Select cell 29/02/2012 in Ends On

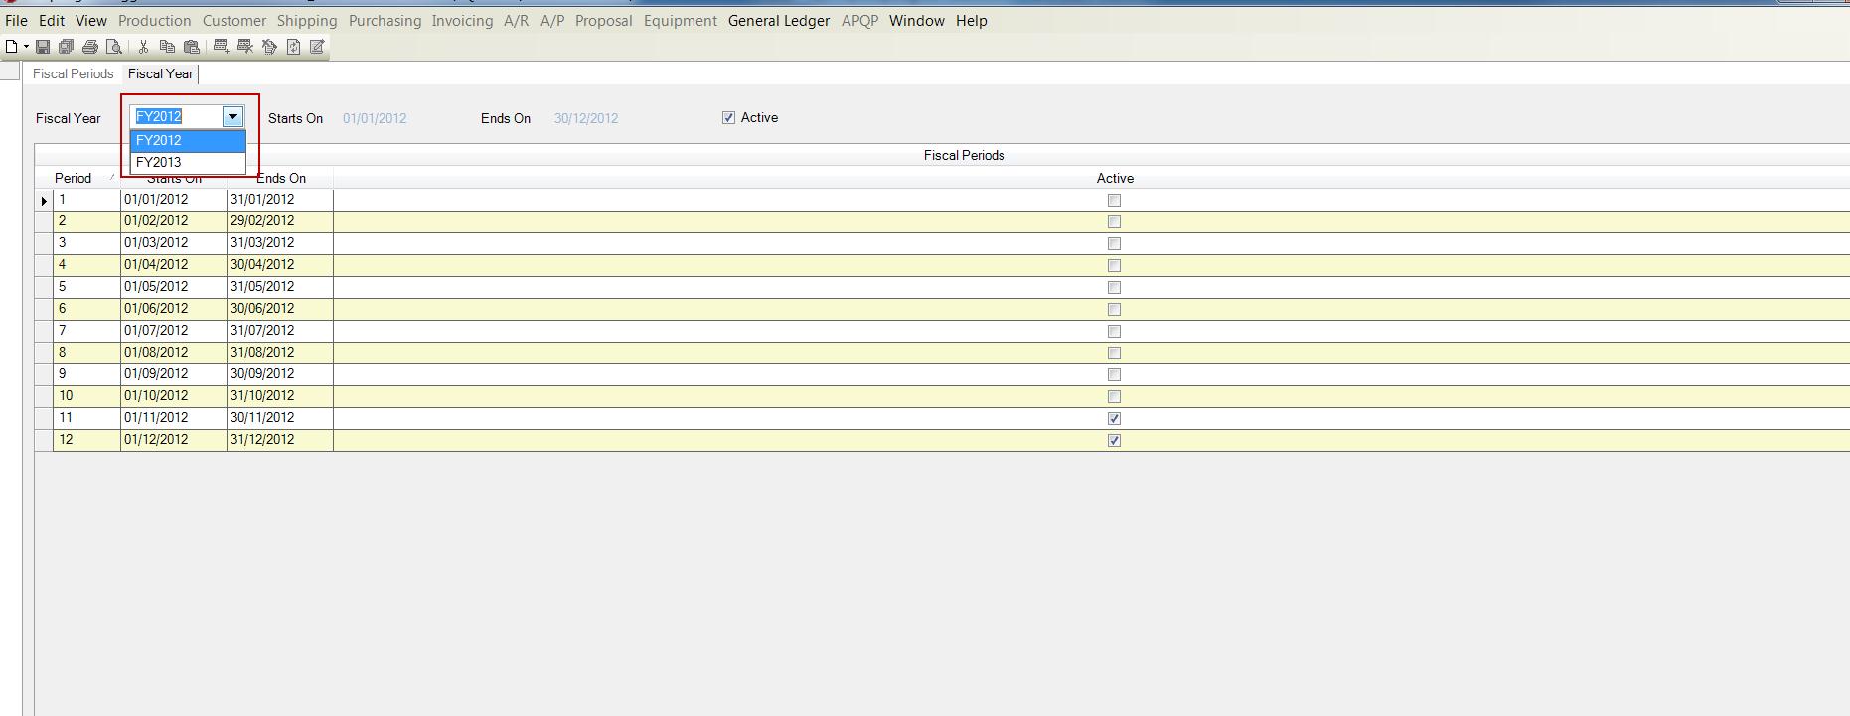[x=280, y=221]
